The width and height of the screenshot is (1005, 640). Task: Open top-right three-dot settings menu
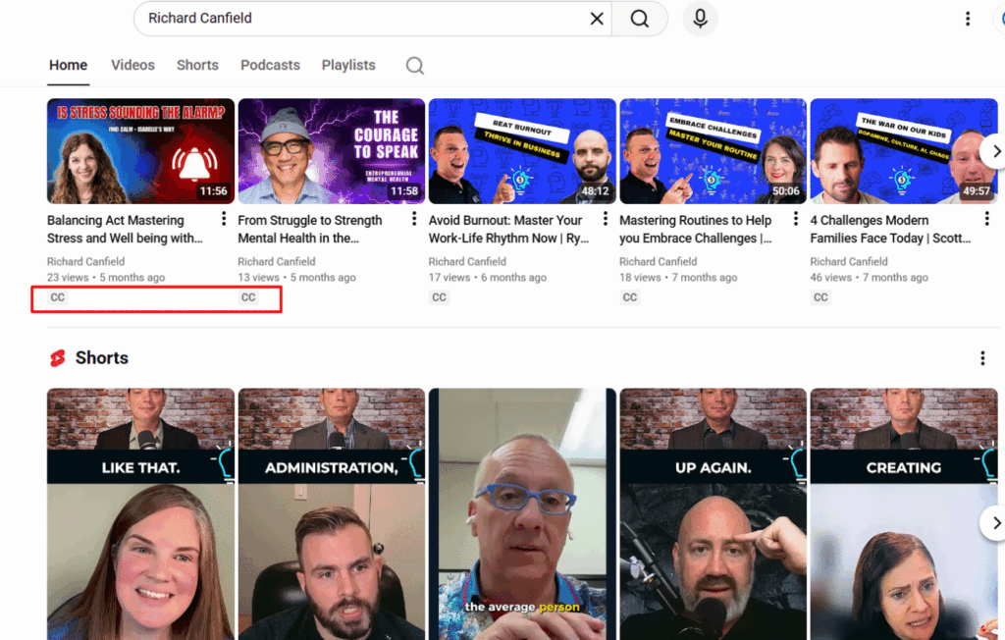968,19
